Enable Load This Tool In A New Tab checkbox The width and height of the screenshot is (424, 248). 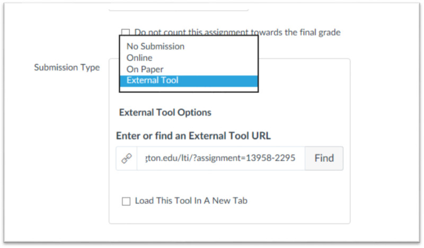[x=126, y=201]
